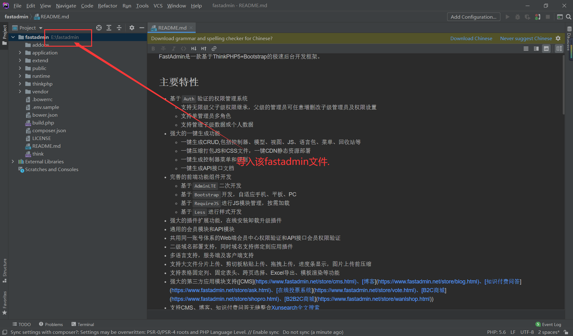Decrease header level icon
Screen dimensions: 573x336
(194, 49)
